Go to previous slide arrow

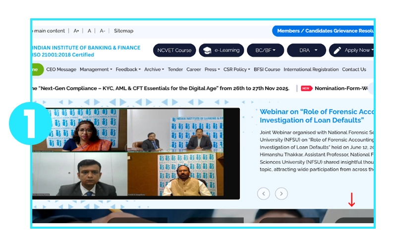tap(264, 194)
